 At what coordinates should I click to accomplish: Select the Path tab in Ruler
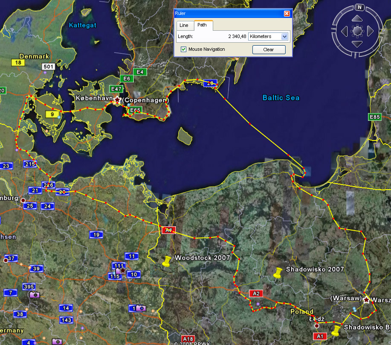pos(202,26)
